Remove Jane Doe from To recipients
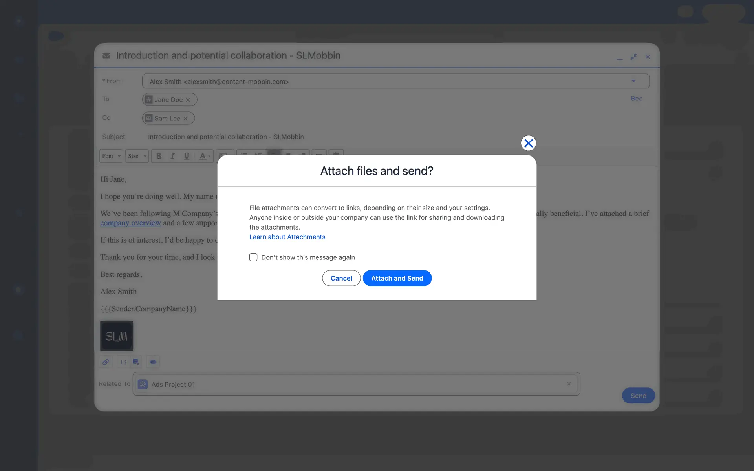 [x=188, y=100]
